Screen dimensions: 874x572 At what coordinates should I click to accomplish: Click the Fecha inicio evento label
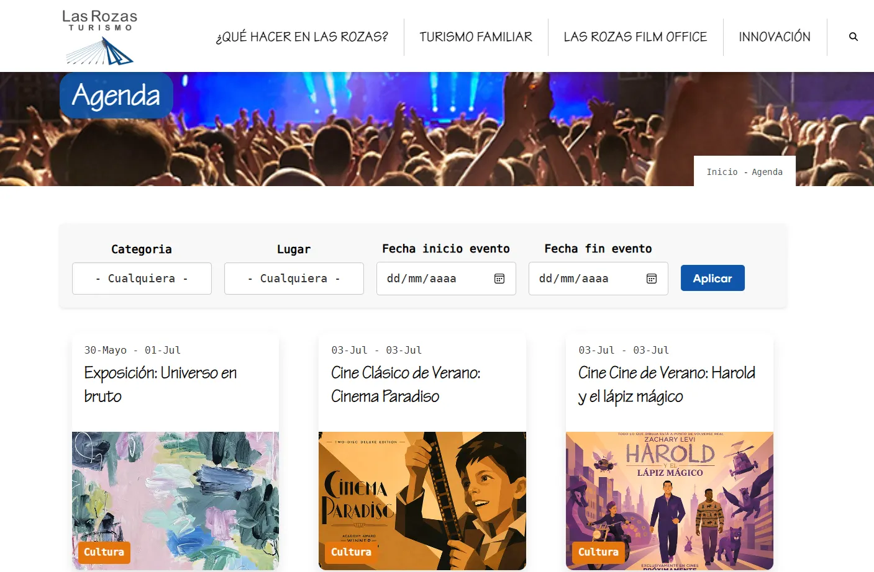pyautogui.click(x=446, y=249)
